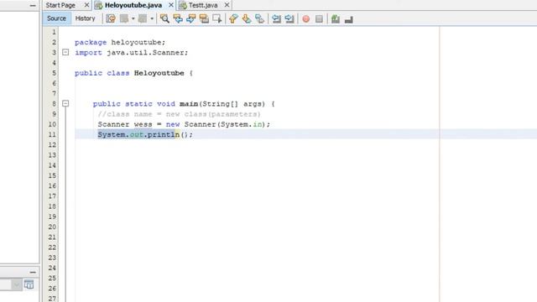Go to Find Previous Occurrence icon
537x302 pixels.
click(x=178, y=18)
